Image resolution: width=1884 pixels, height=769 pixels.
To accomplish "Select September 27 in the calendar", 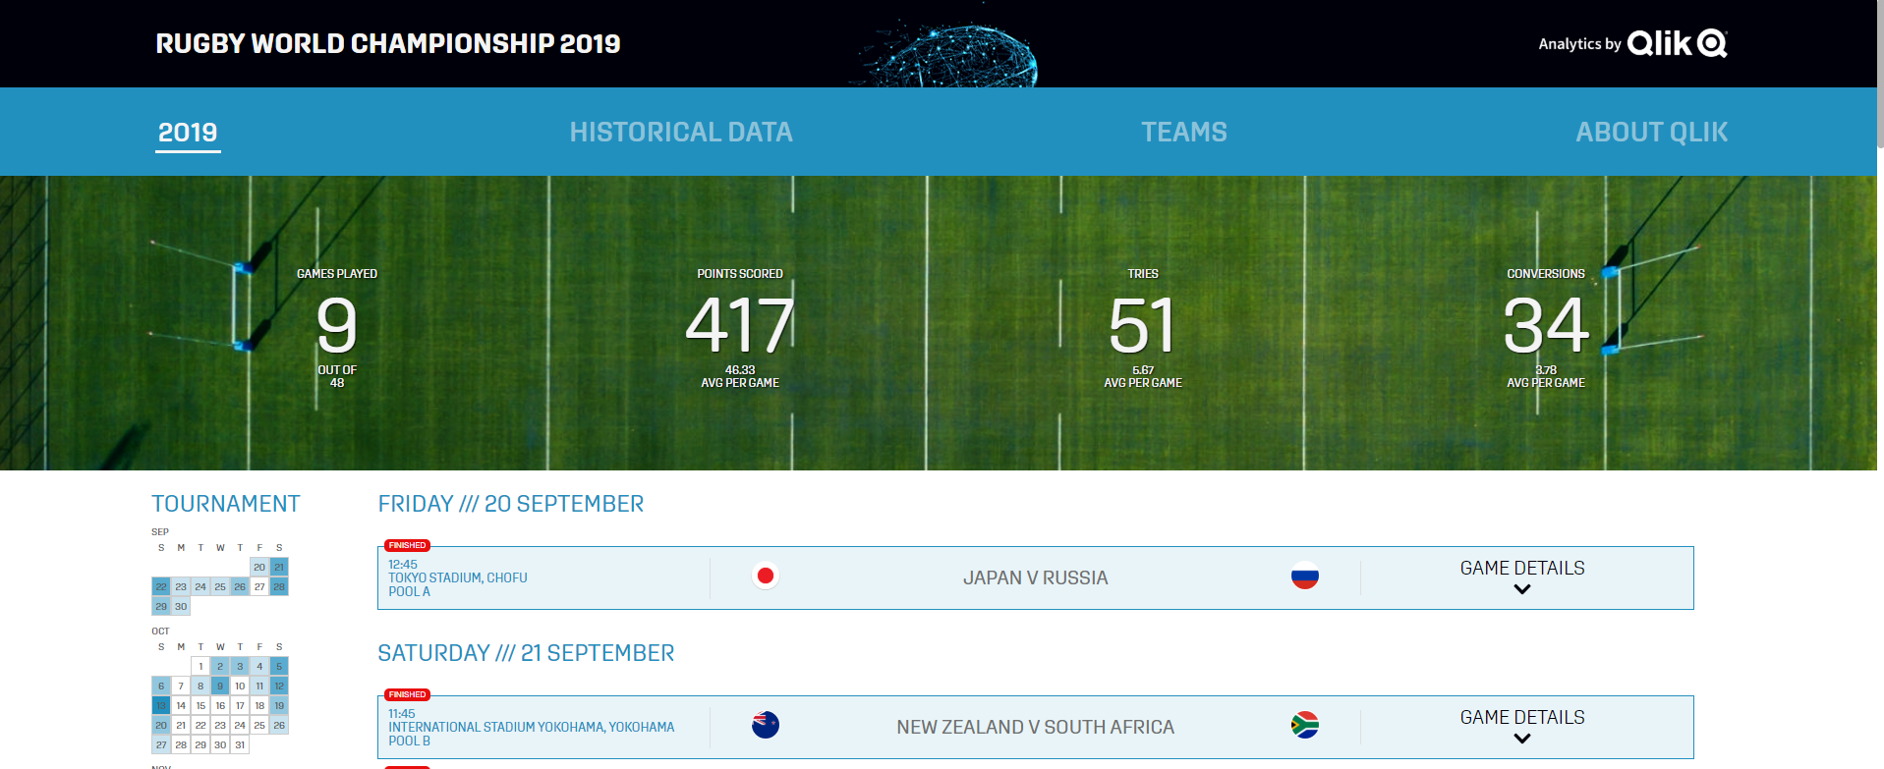I will [259, 586].
